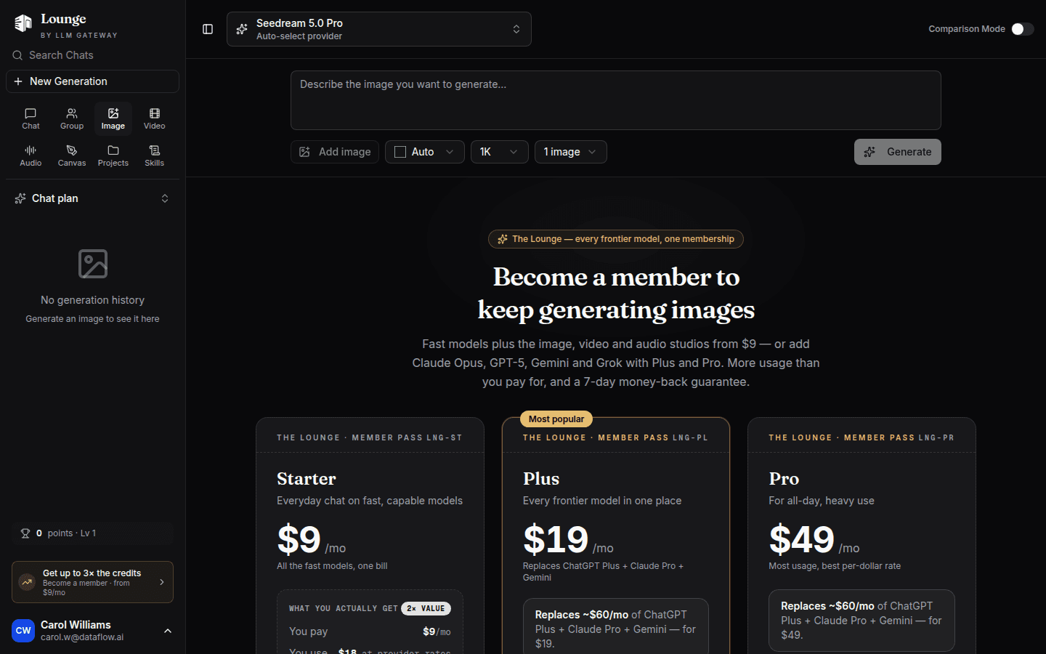Switch to Chat mode
The image size is (1046, 654).
pos(31,118)
